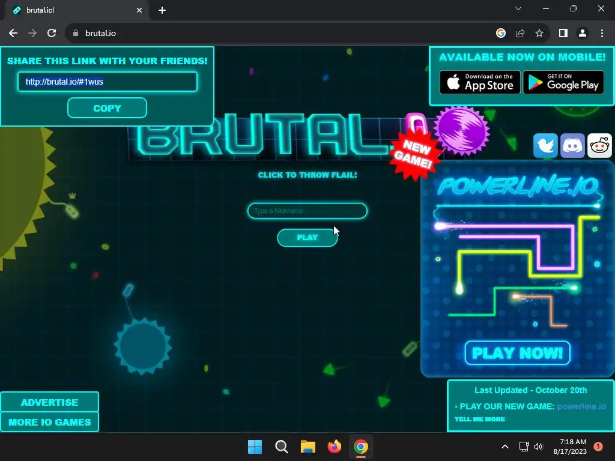Click PLAY NOW! on Powerline.io ad

point(517,353)
